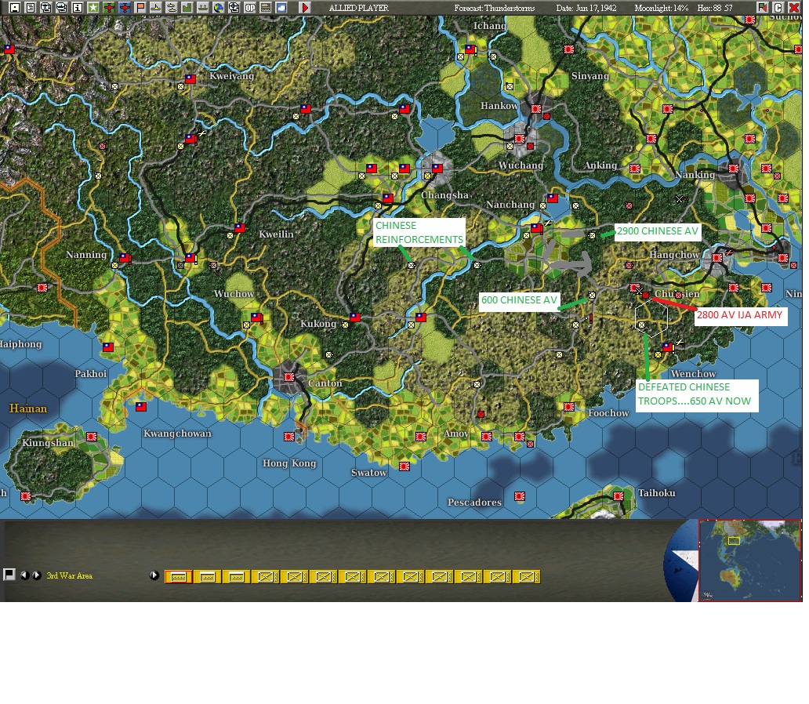Click the crosshair target toolbar icon
This screenshot has width=809, height=704.
(x=234, y=7)
